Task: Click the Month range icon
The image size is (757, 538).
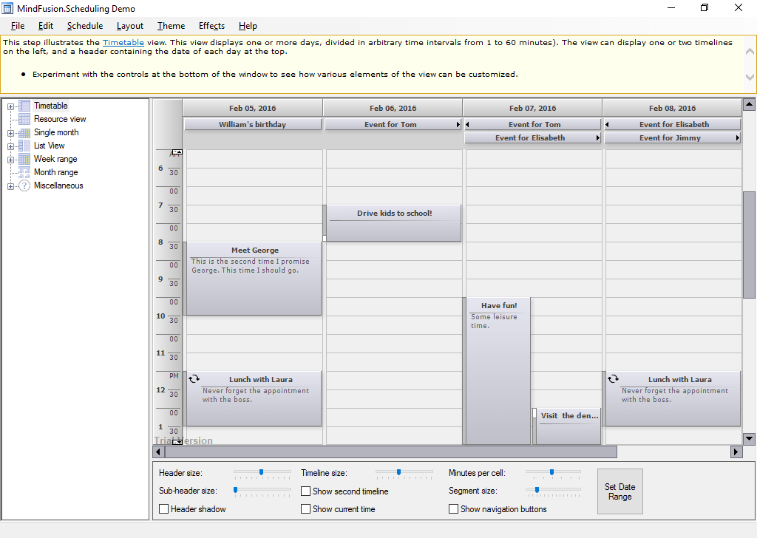Action: click(x=24, y=172)
